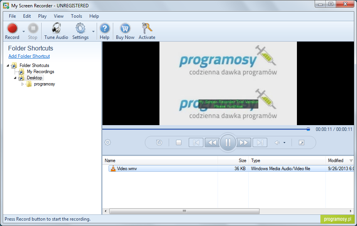Jump to previous track in player

[196, 143]
